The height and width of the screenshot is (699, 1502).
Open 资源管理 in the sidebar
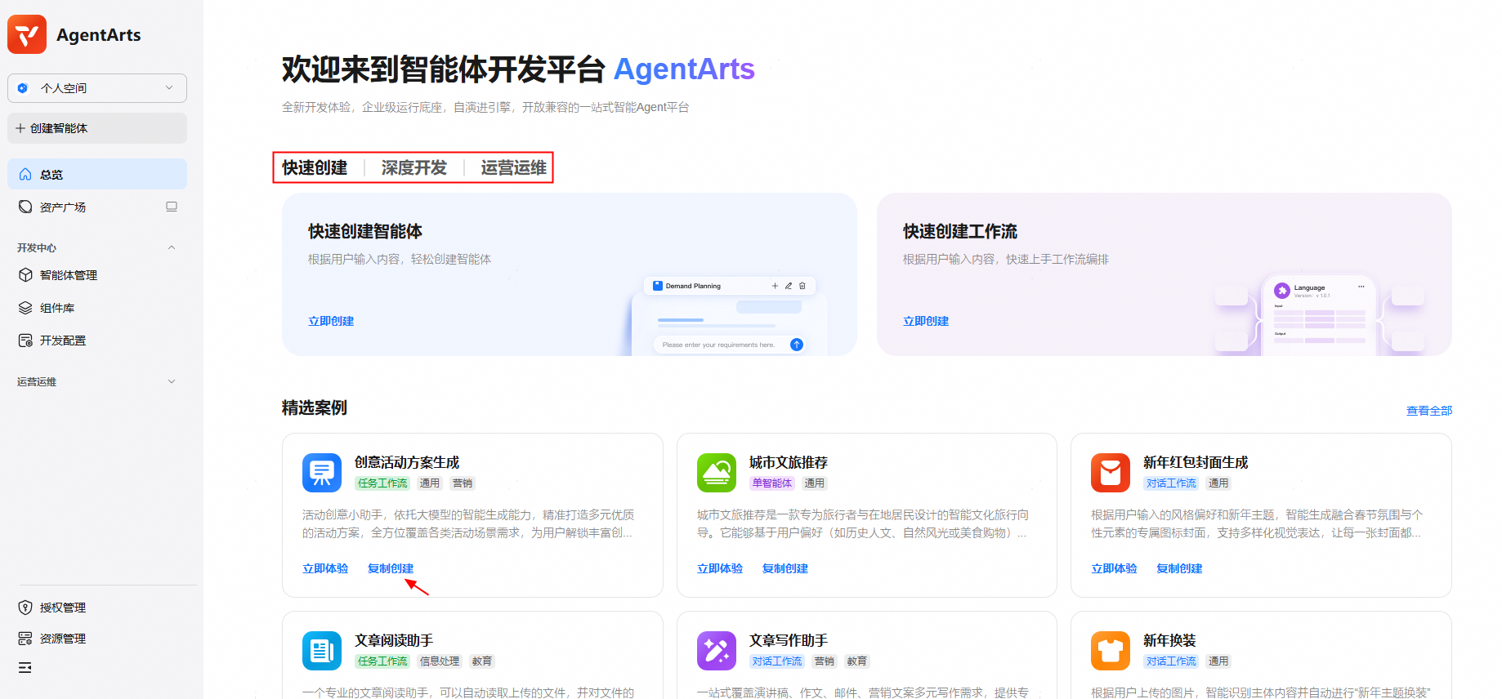63,639
